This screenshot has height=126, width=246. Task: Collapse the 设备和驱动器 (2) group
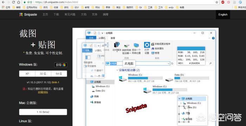(117, 70)
